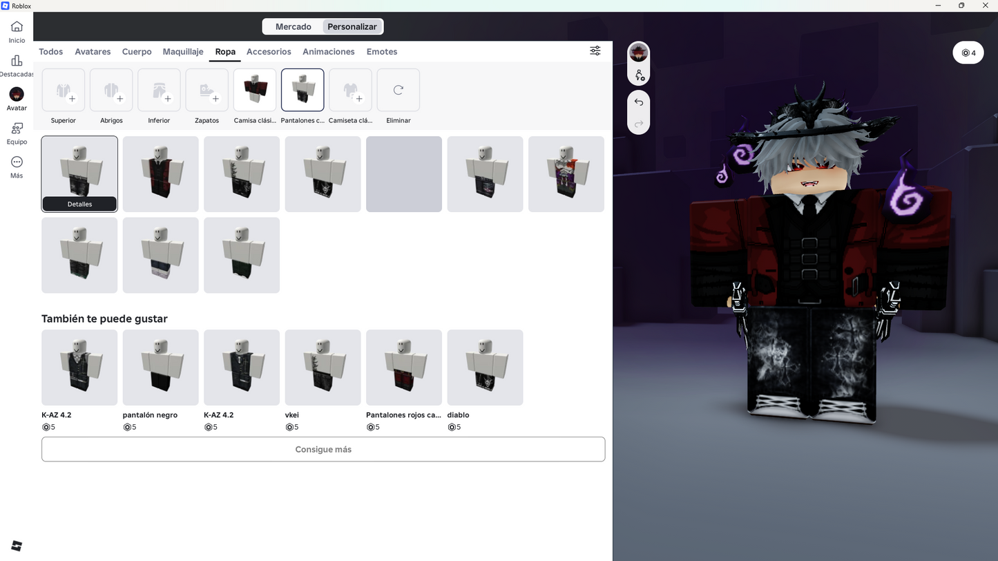Maximize the Roblox window

[x=961, y=6]
